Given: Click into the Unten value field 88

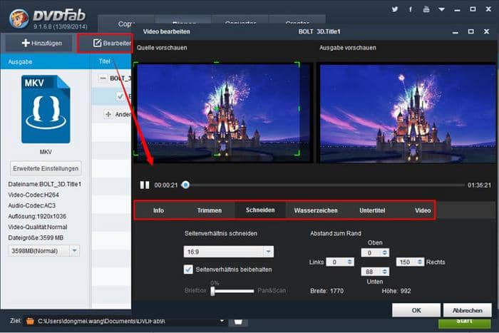Looking at the screenshot, I should (371, 272).
